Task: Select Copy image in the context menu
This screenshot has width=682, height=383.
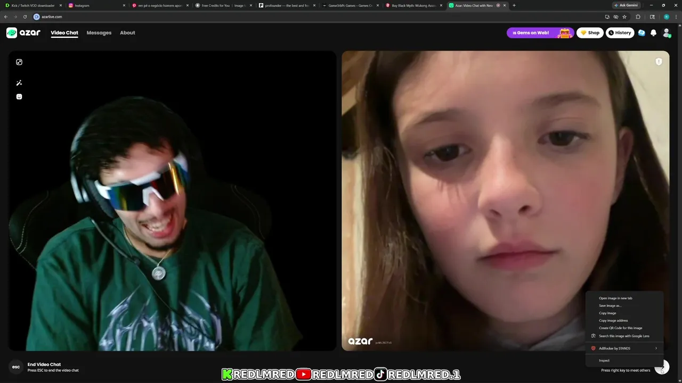Action: [x=624, y=313]
